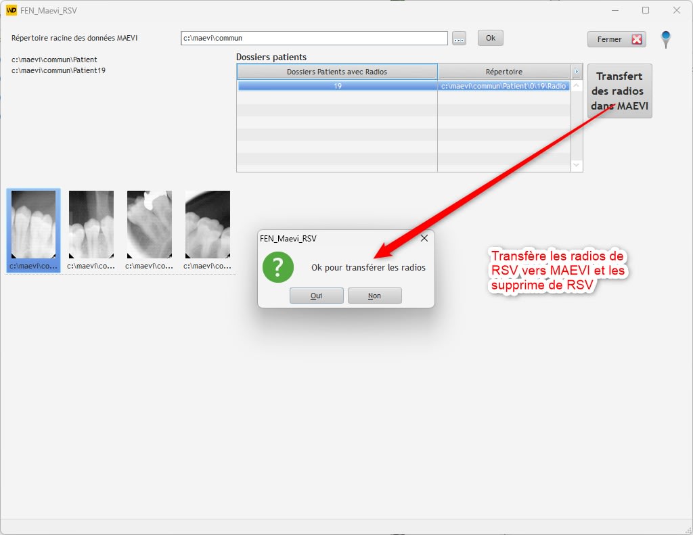Cancel transfer by clicking Non

tap(374, 296)
